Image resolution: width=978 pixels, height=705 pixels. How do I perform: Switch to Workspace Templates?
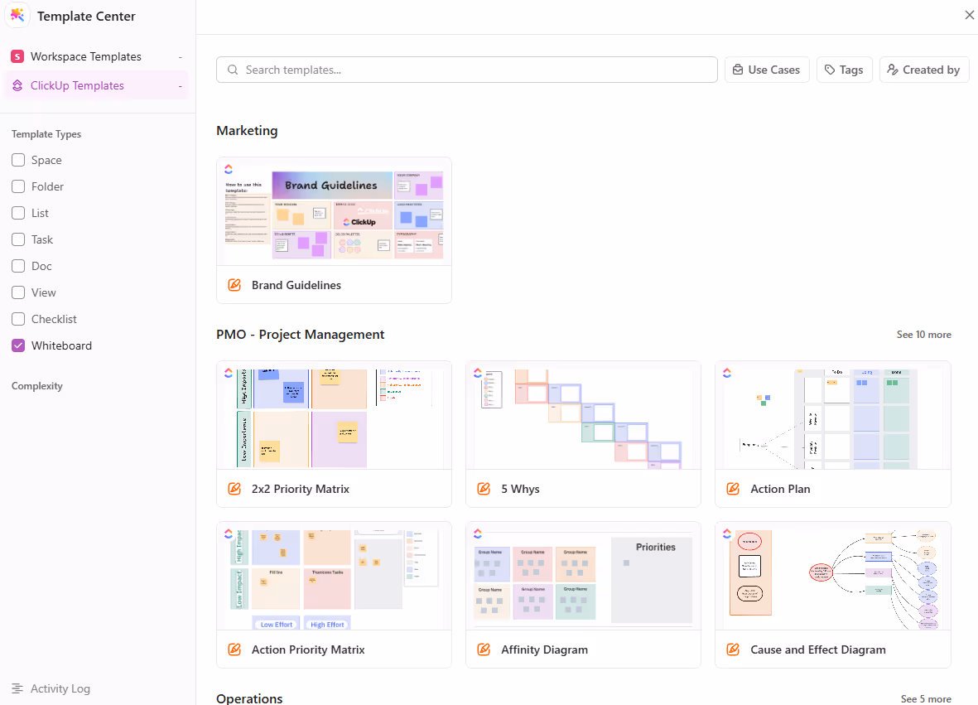click(86, 56)
